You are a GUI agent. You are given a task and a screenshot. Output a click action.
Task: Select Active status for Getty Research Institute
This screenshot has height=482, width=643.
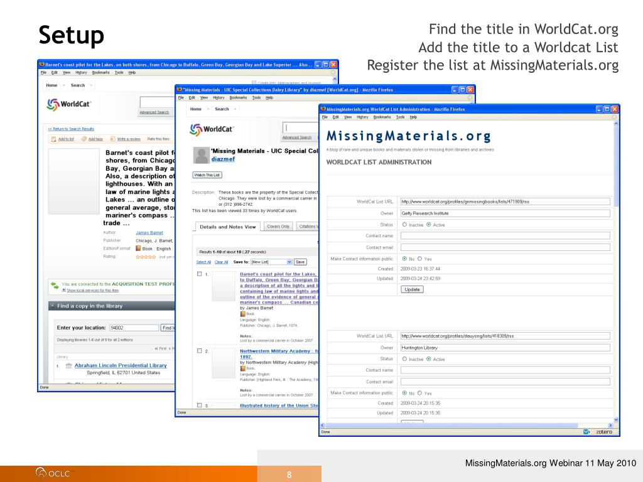(429, 225)
